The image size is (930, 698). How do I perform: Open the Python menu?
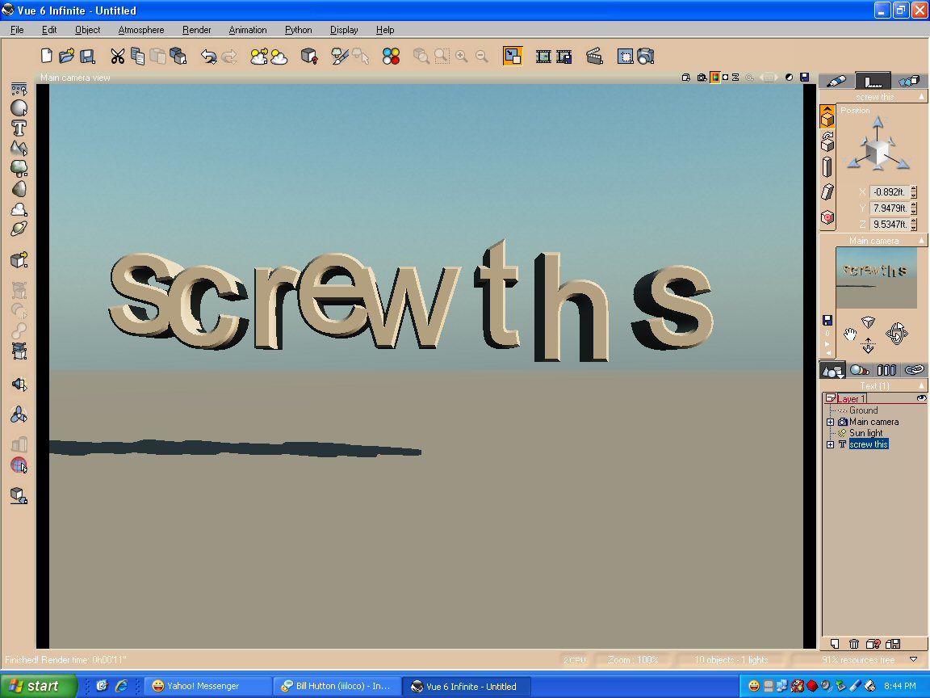coord(298,30)
